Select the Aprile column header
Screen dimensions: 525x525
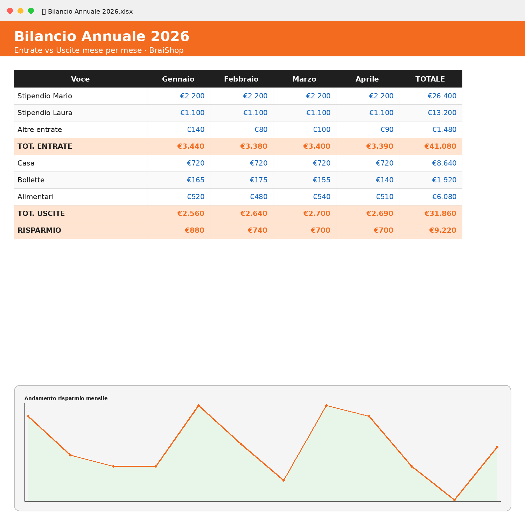pos(367,79)
